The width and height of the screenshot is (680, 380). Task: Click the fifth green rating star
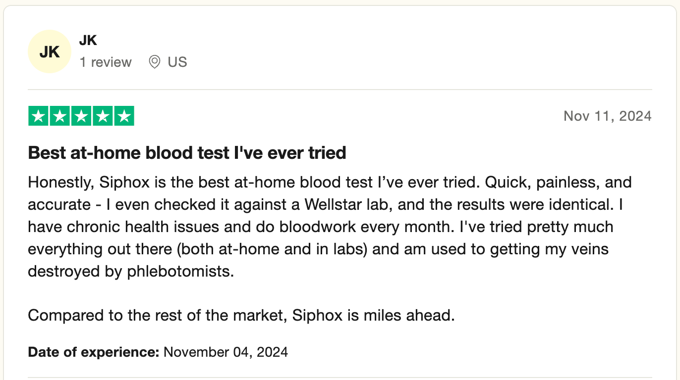pos(124,116)
